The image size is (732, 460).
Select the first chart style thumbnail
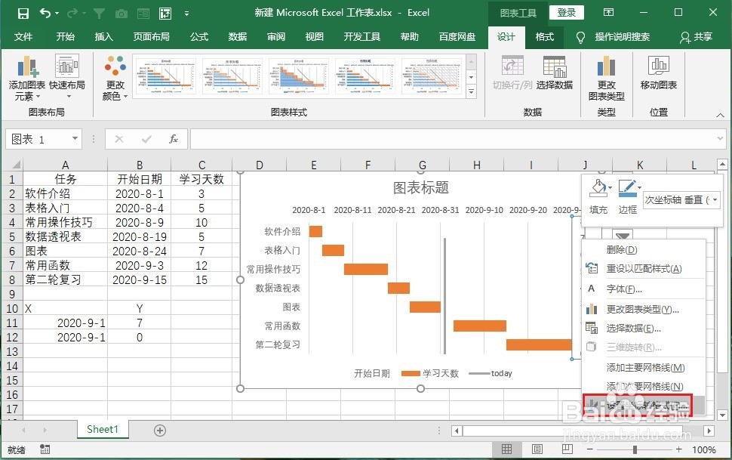166,76
